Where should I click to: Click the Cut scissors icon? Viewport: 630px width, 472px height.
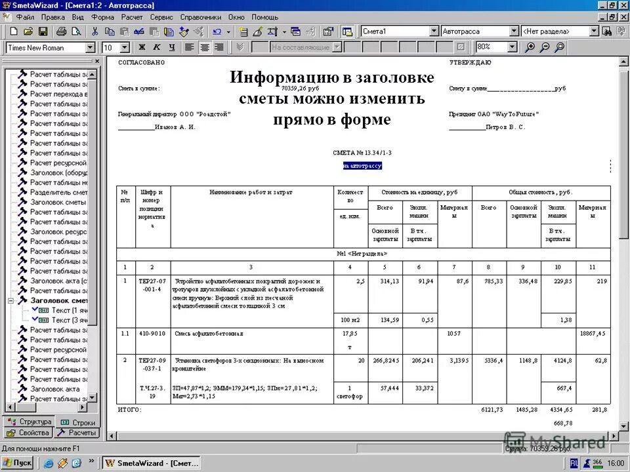tap(94, 31)
